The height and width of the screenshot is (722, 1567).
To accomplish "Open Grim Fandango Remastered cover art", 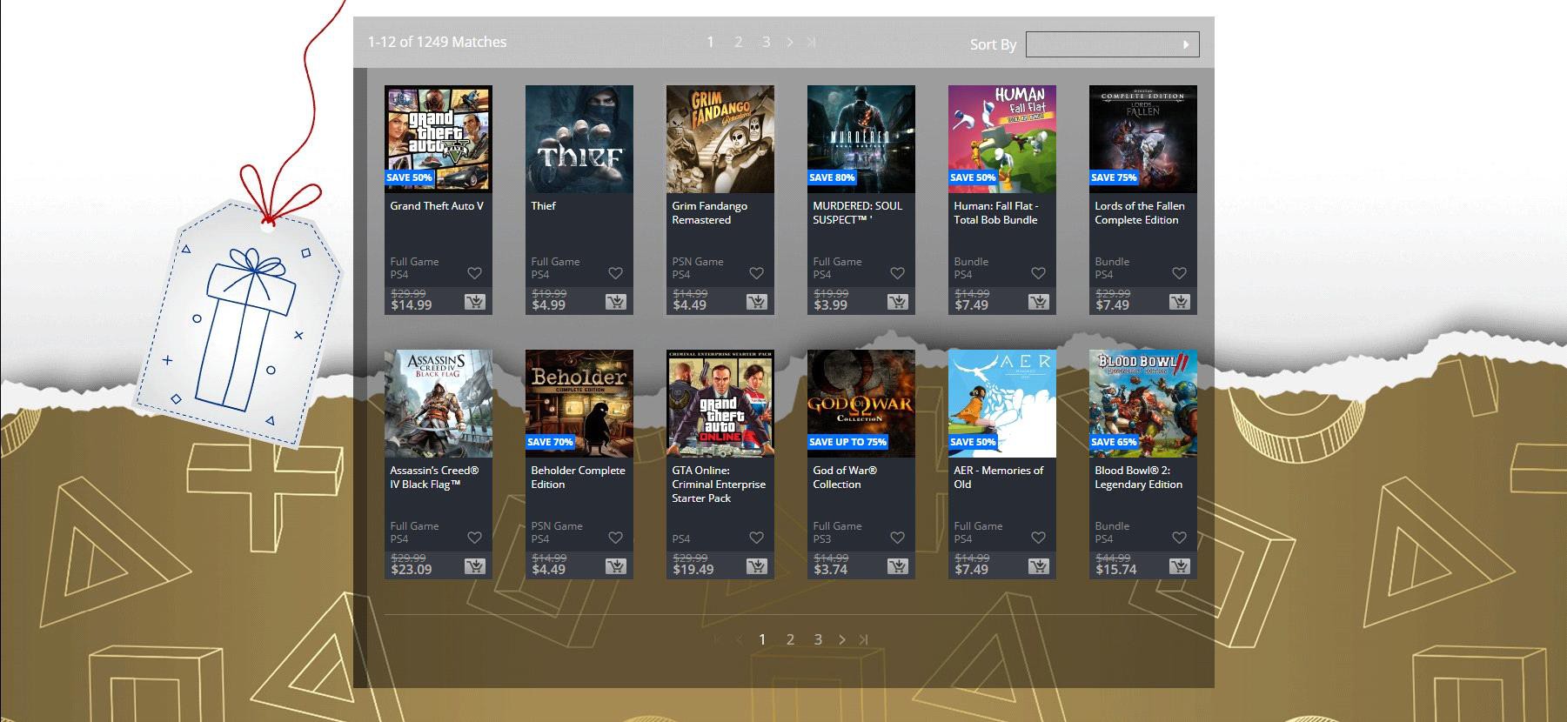I will pyautogui.click(x=720, y=139).
